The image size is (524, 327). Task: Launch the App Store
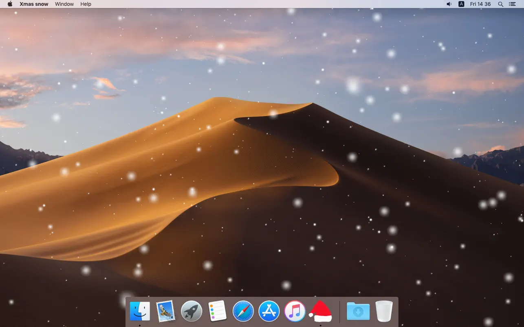coord(269,311)
